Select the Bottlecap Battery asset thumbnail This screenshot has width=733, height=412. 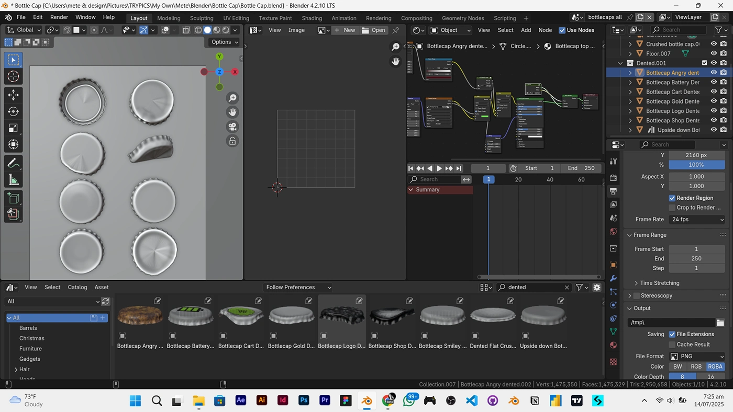point(191,316)
